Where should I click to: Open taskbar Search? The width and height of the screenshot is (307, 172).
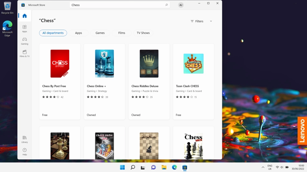click(133, 167)
